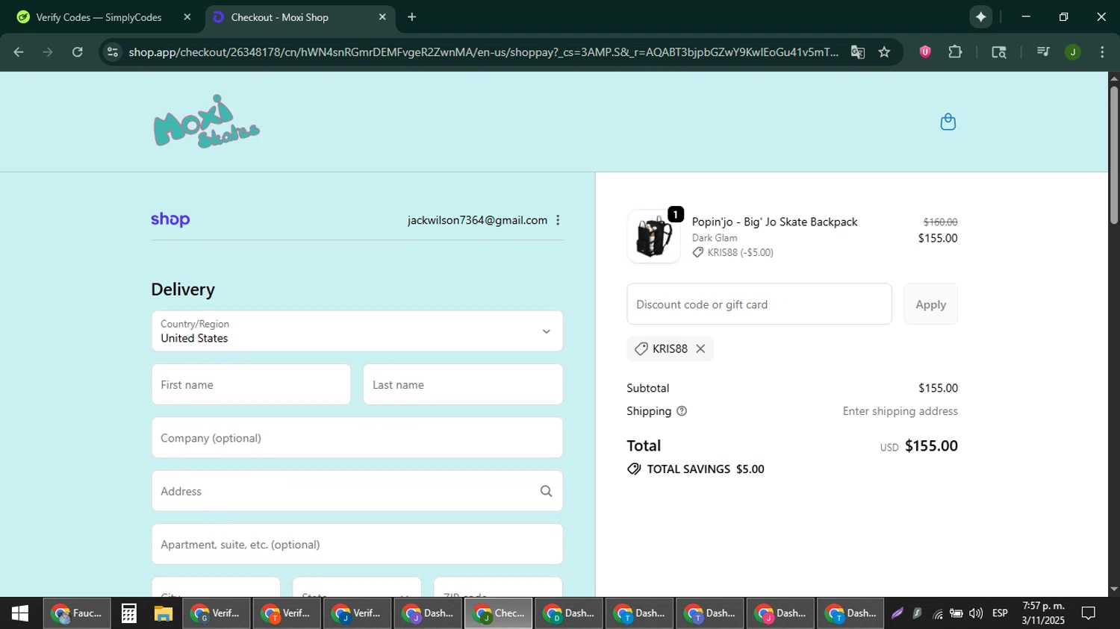Open the Fauc... Chrome taskbar window
The width and height of the screenshot is (1120, 629).
pyautogui.click(x=77, y=613)
